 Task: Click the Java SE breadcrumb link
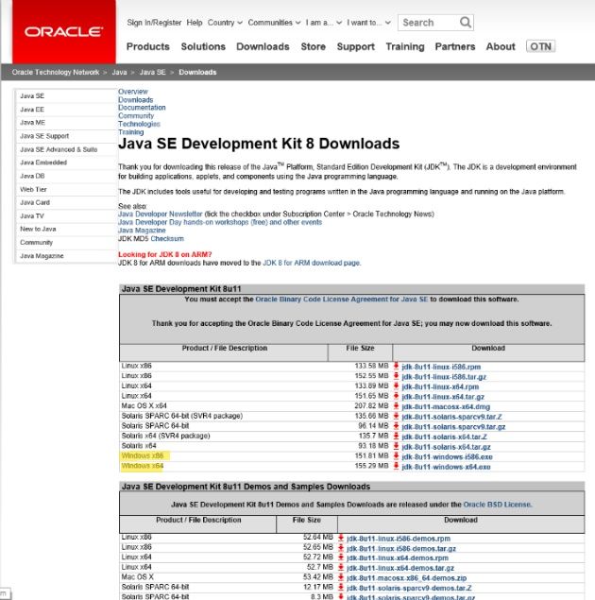(x=152, y=72)
